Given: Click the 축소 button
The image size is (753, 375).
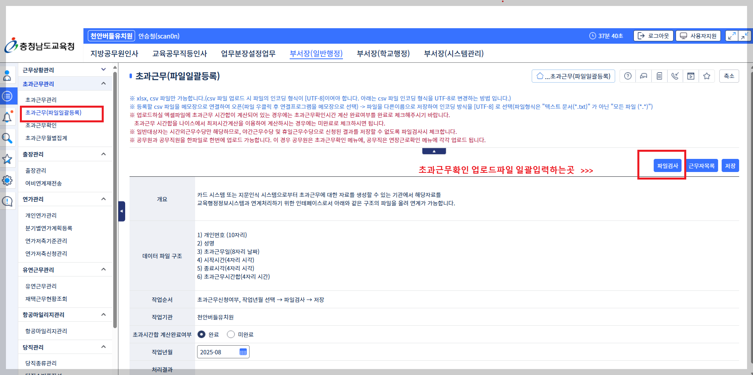Looking at the screenshot, I should (729, 76).
